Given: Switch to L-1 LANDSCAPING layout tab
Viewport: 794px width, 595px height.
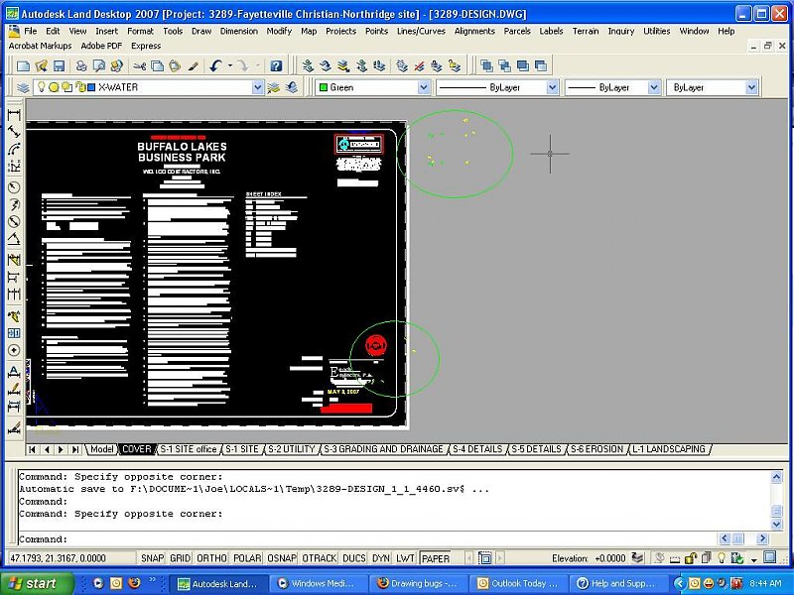Looking at the screenshot, I should [x=668, y=449].
